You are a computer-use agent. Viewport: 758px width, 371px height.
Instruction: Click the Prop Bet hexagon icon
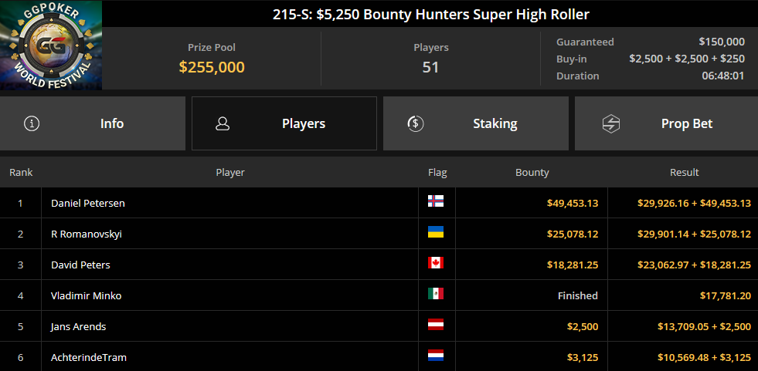(x=611, y=123)
